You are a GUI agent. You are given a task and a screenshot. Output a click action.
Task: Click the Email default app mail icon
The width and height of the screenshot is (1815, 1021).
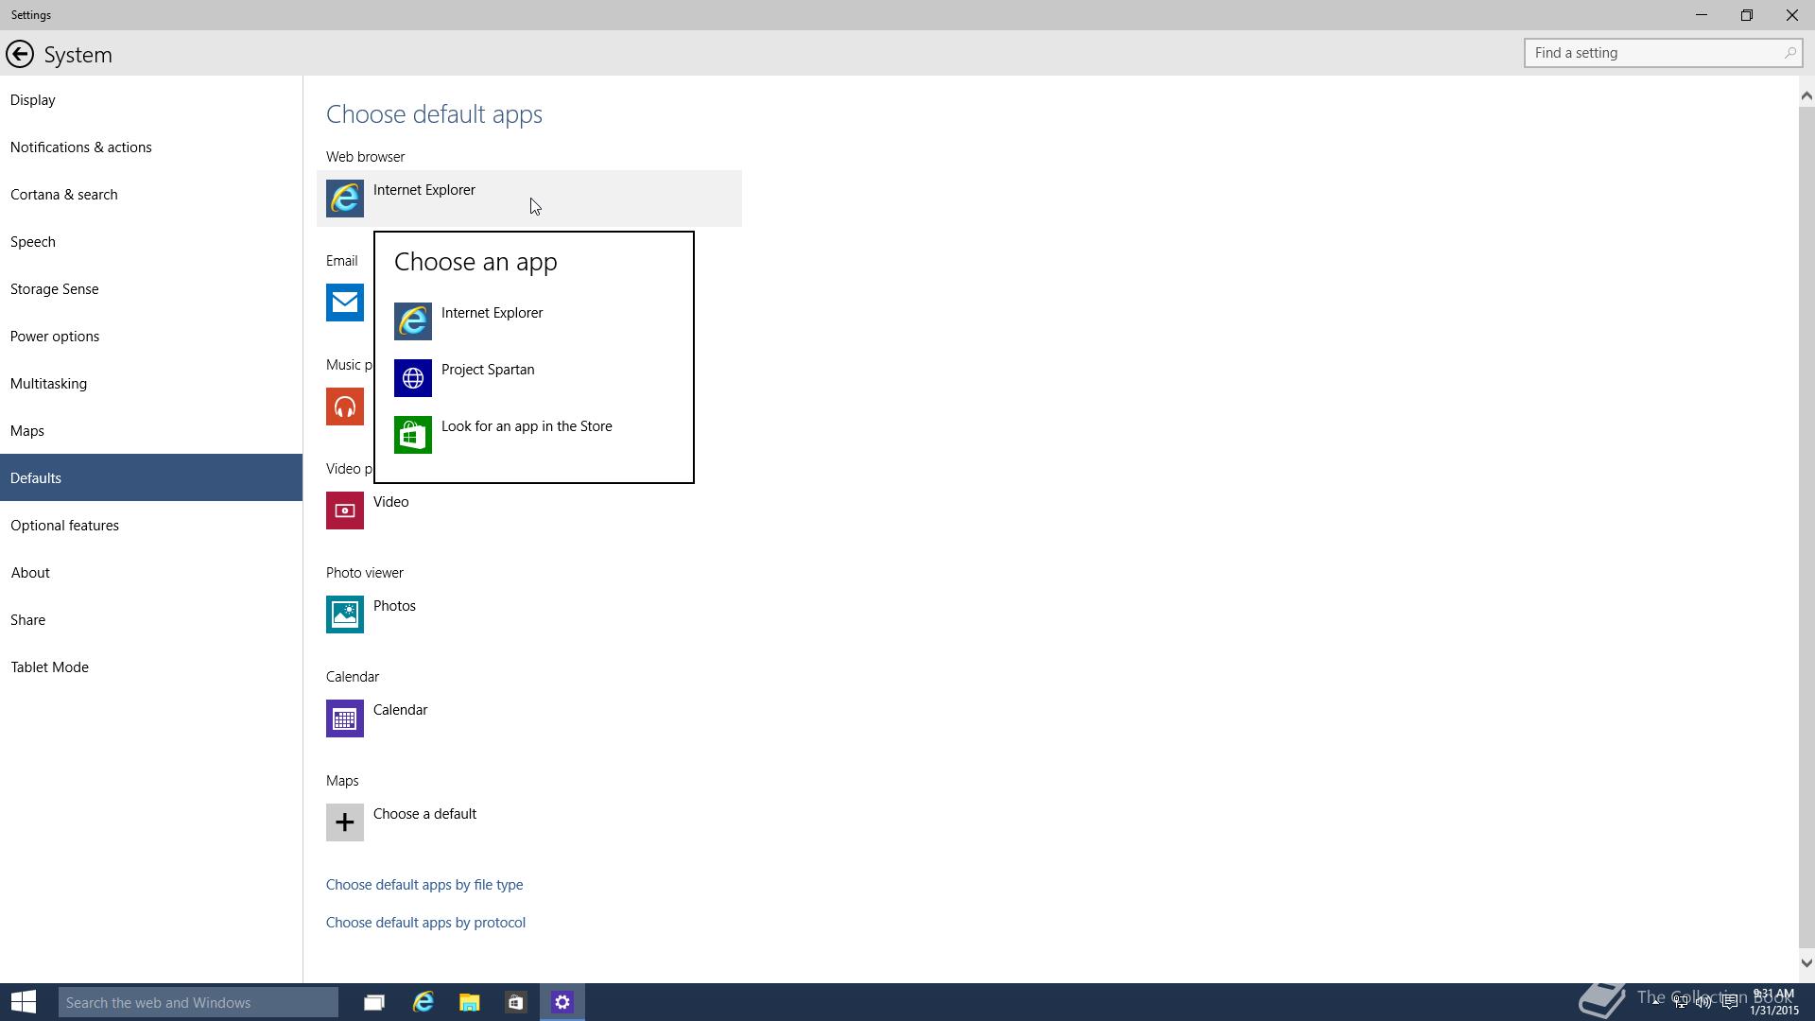[345, 303]
